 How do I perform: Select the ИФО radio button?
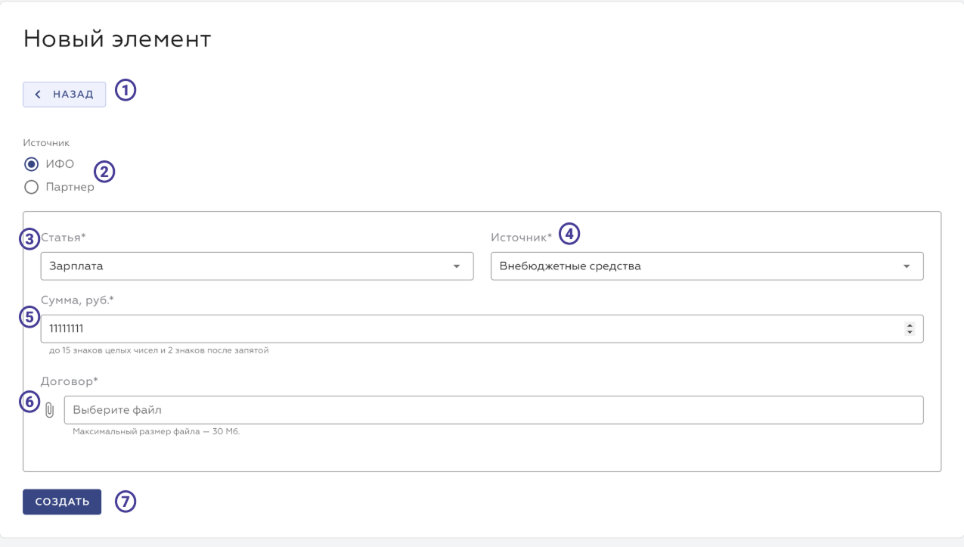coord(32,164)
